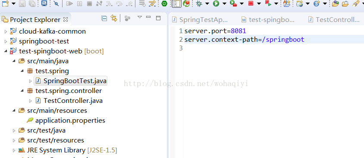Click the red Stop square icon

[251, 3]
